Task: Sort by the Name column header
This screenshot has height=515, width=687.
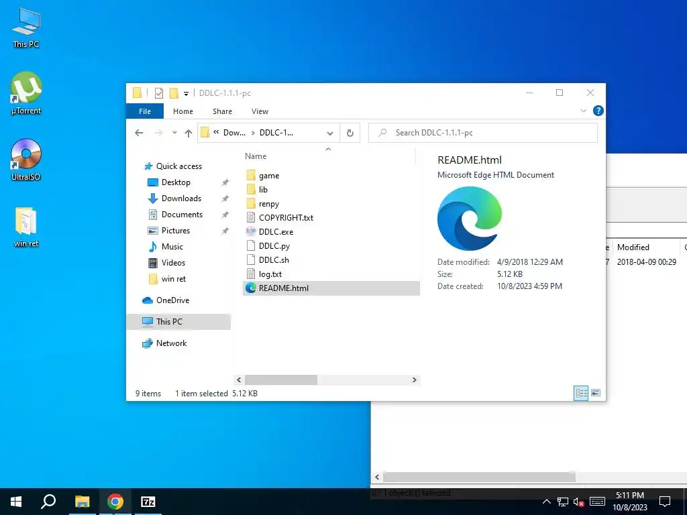Action: [256, 156]
